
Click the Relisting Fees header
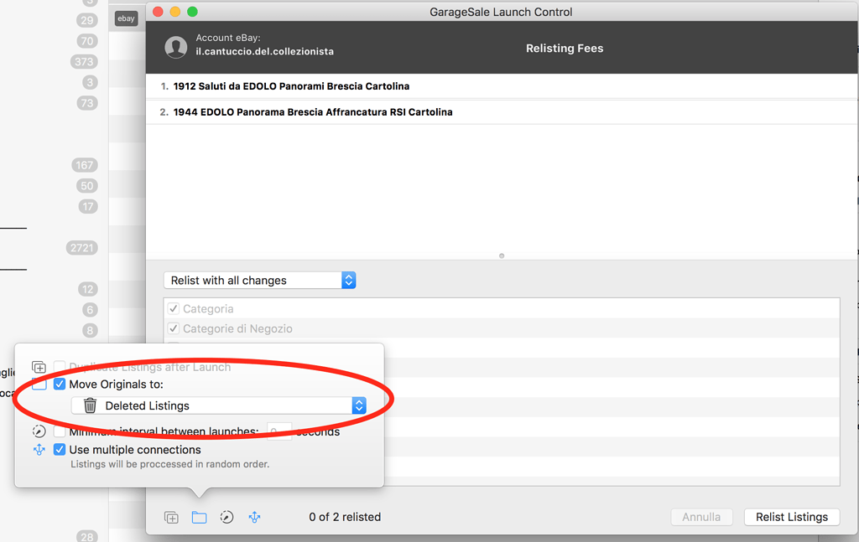[x=565, y=48]
